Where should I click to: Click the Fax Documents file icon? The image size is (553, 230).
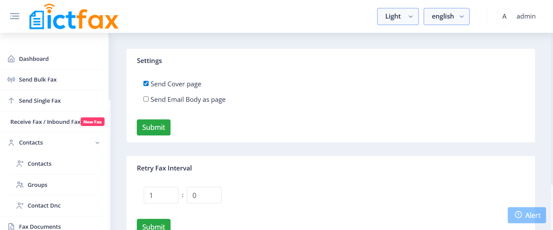(11, 227)
